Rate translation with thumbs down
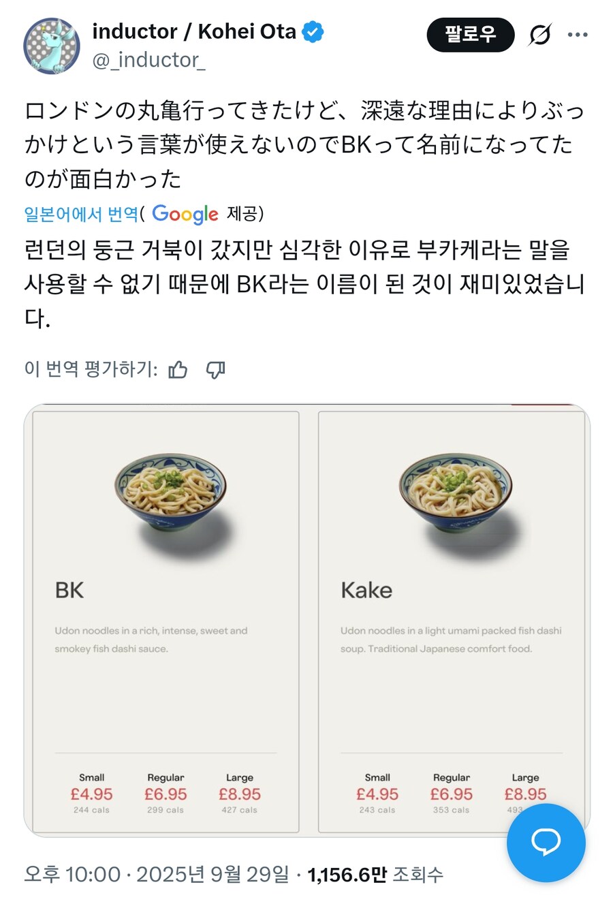The height and width of the screenshot is (906, 613). click(x=215, y=369)
